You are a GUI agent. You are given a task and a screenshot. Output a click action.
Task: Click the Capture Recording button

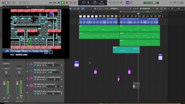coord(71,3)
